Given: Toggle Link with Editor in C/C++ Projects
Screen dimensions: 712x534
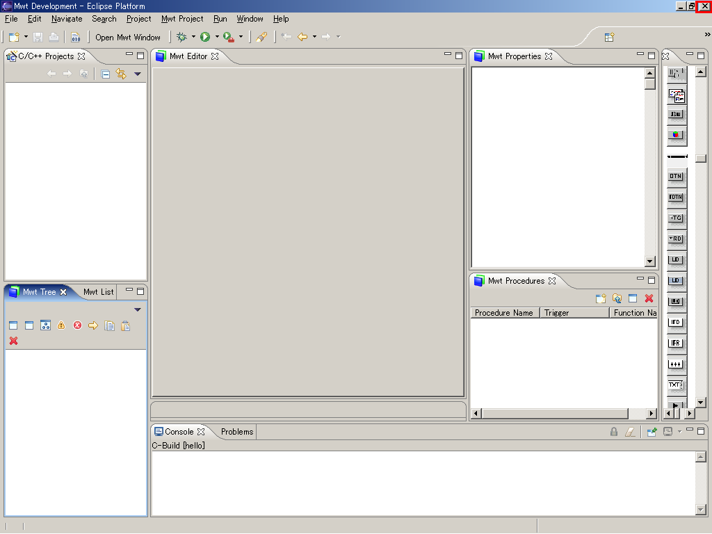Looking at the screenshot, I should pyautogui.click(x=121, y=74).
